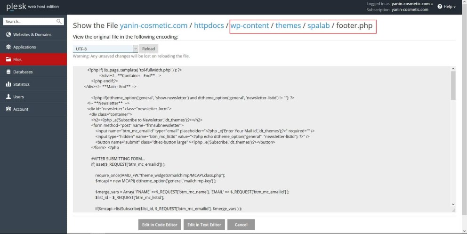Click the Help question mark icon
Image resolution: width=467 pixels, height=234 pixels.
440,7
